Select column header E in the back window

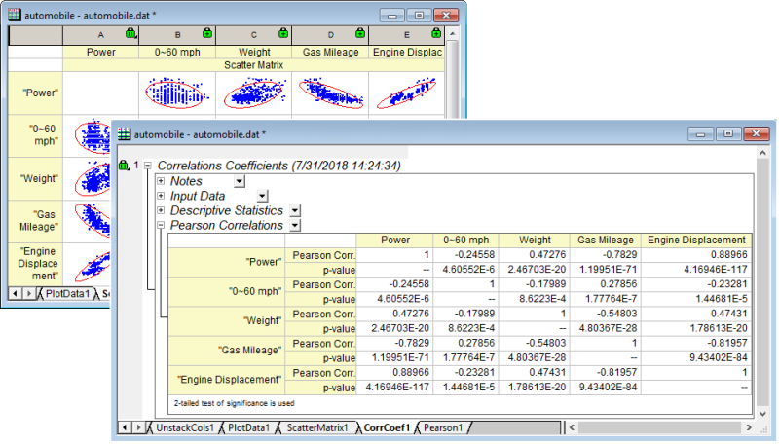pos(406,35)
